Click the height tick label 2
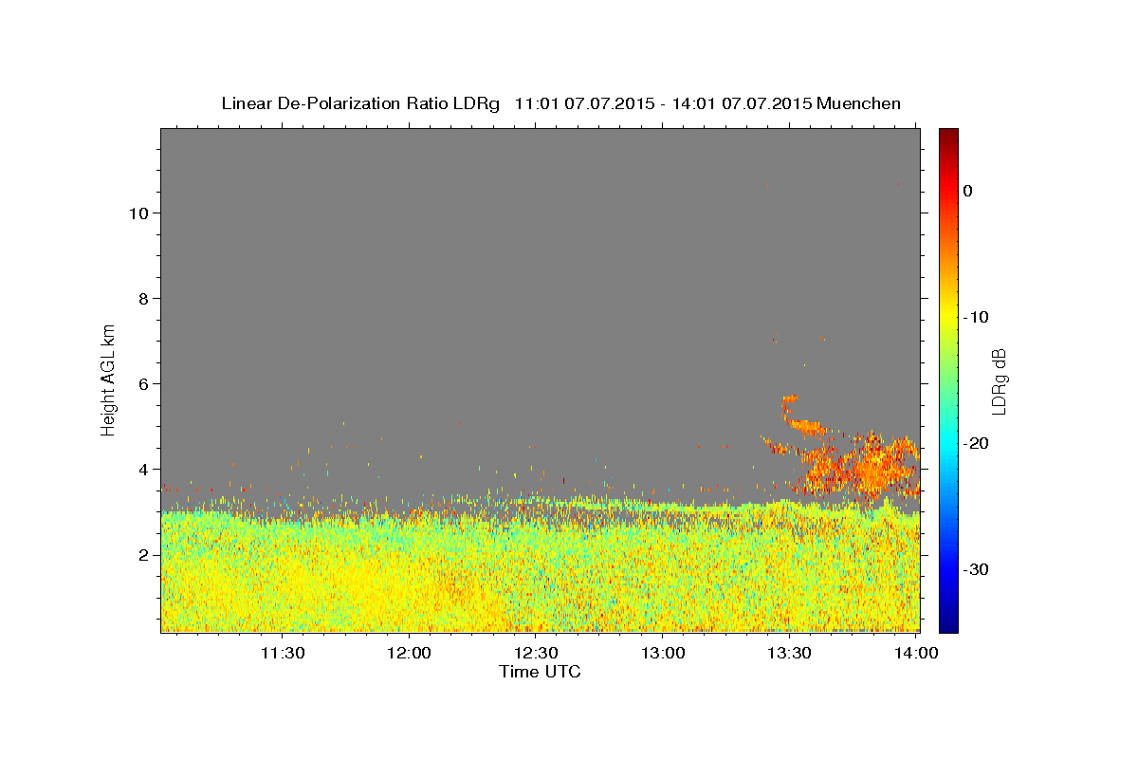This screenshot has height=759, width=1138. pos(141,555)
